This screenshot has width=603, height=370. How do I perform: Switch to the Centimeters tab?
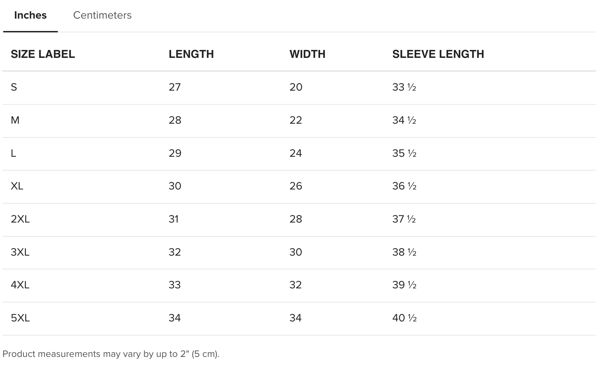[102, 15]
